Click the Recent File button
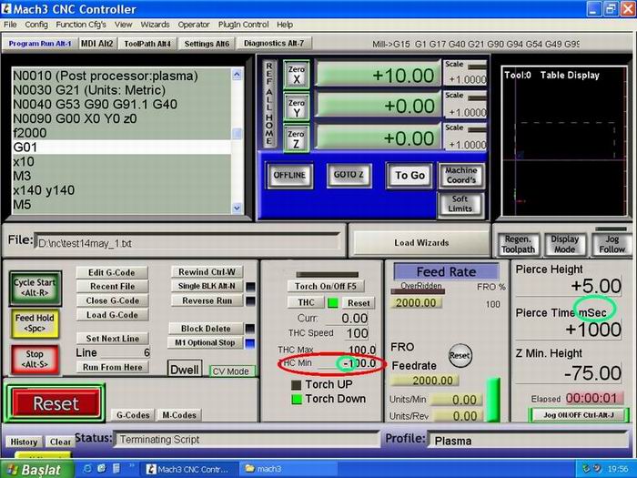The image size is (637, 478). coord(112,287)
